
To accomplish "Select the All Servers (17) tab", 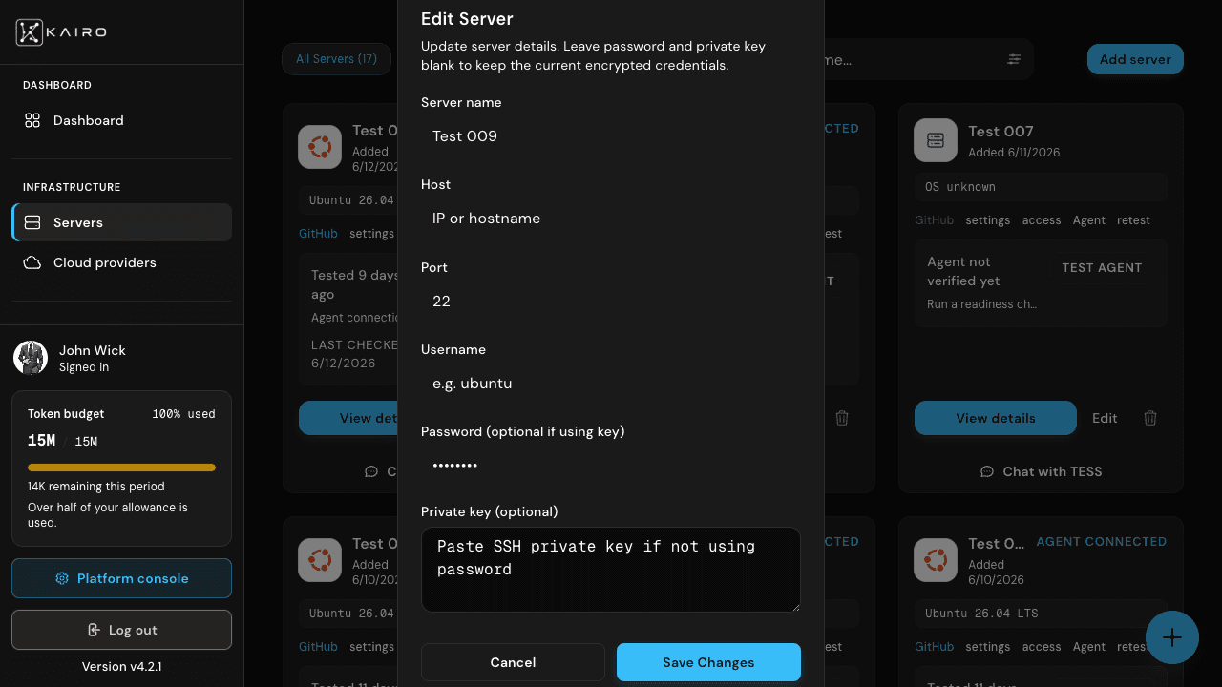I will coord(336,59).
